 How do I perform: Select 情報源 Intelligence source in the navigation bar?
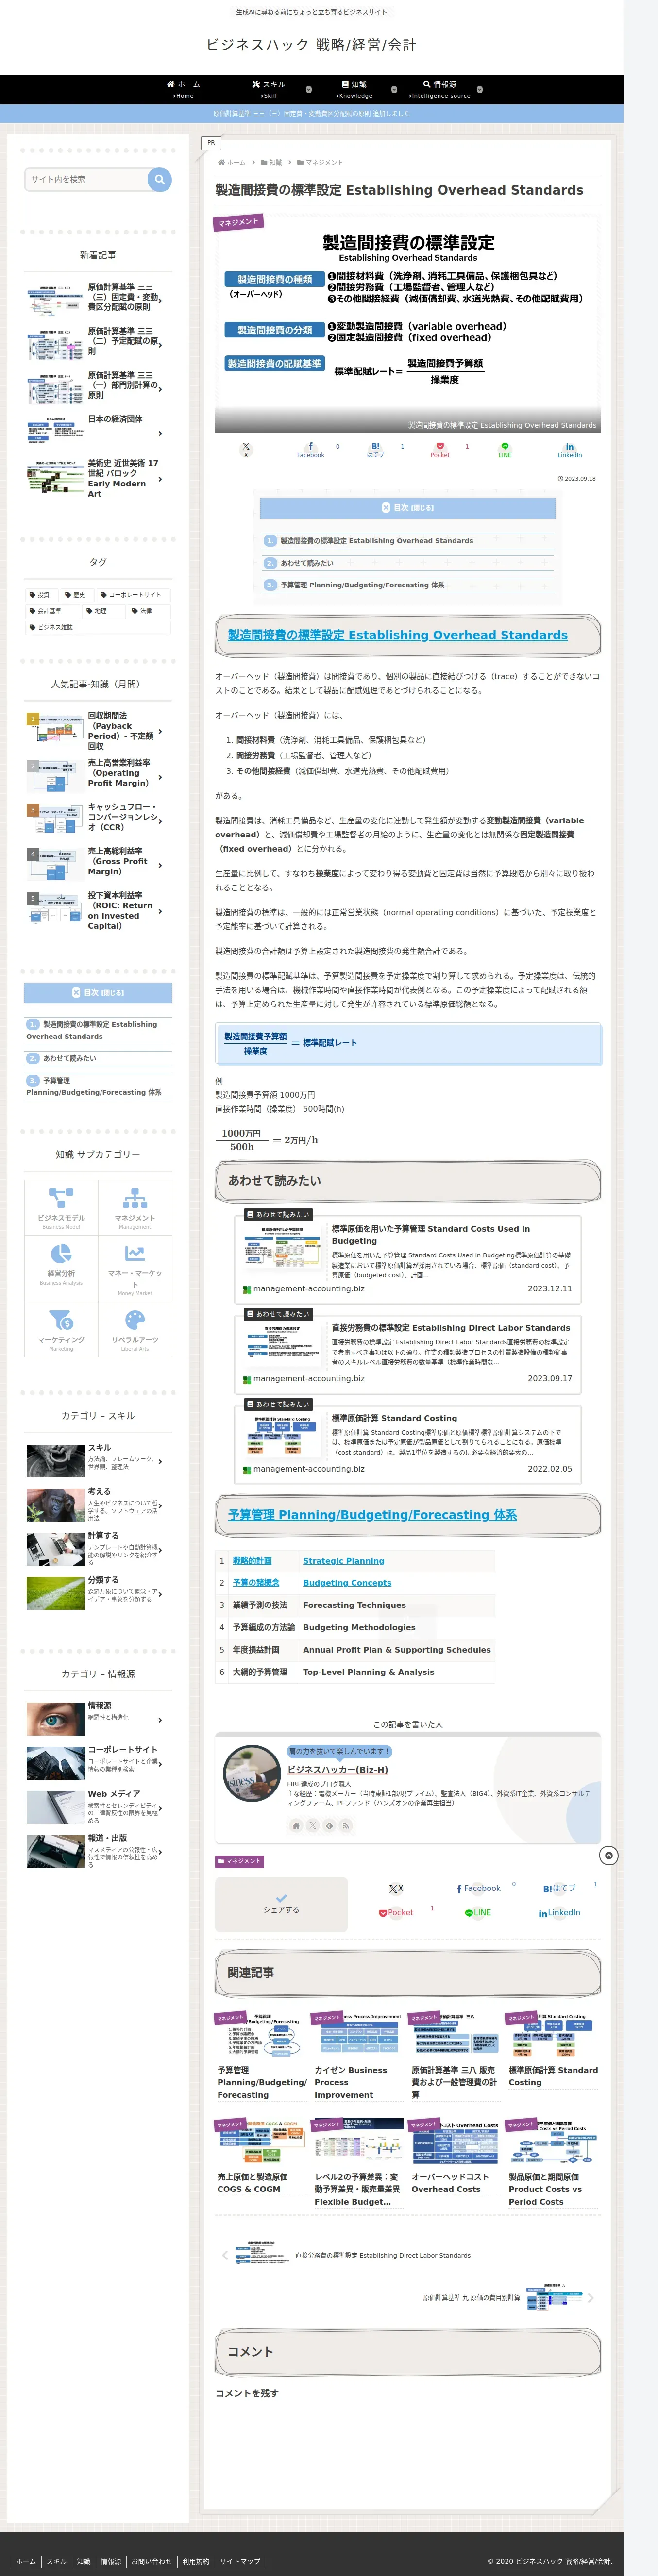coord(440,89)
